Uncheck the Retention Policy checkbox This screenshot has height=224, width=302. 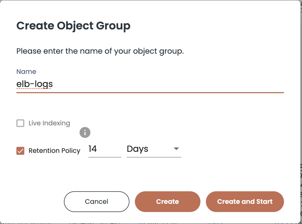[x=20, y=151]
